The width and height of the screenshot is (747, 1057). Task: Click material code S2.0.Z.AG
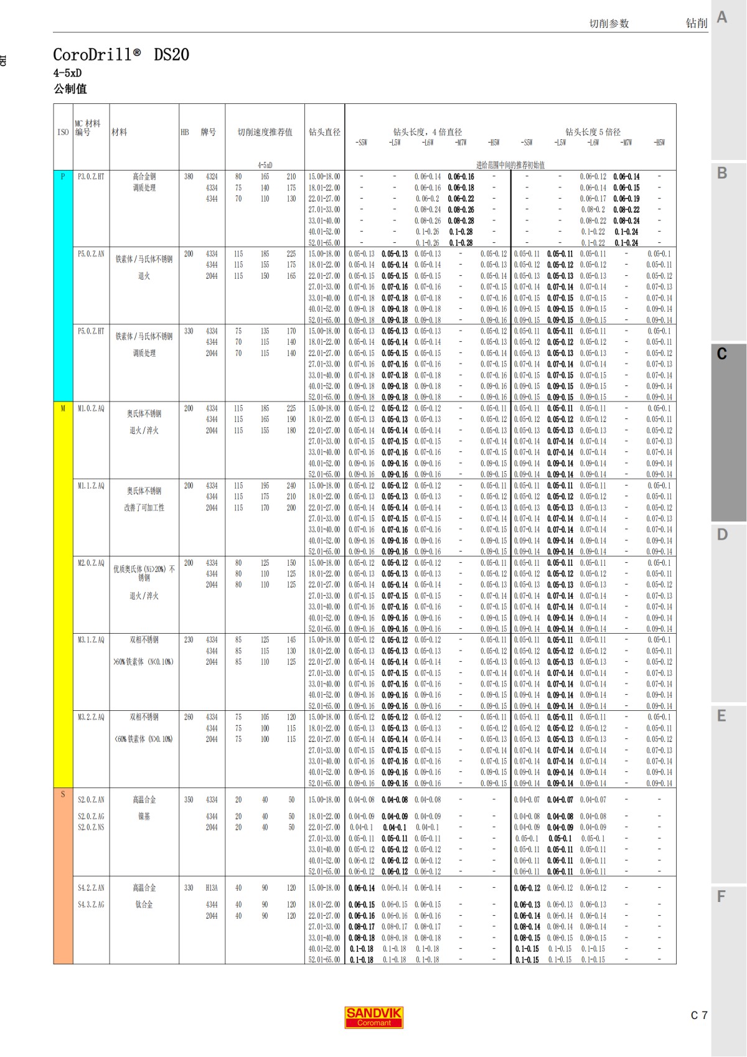coord(91,816)
